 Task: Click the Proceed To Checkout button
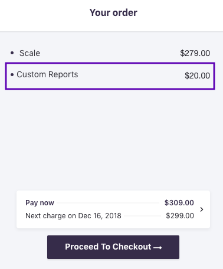pyautogui.click(x=113, y=247)
